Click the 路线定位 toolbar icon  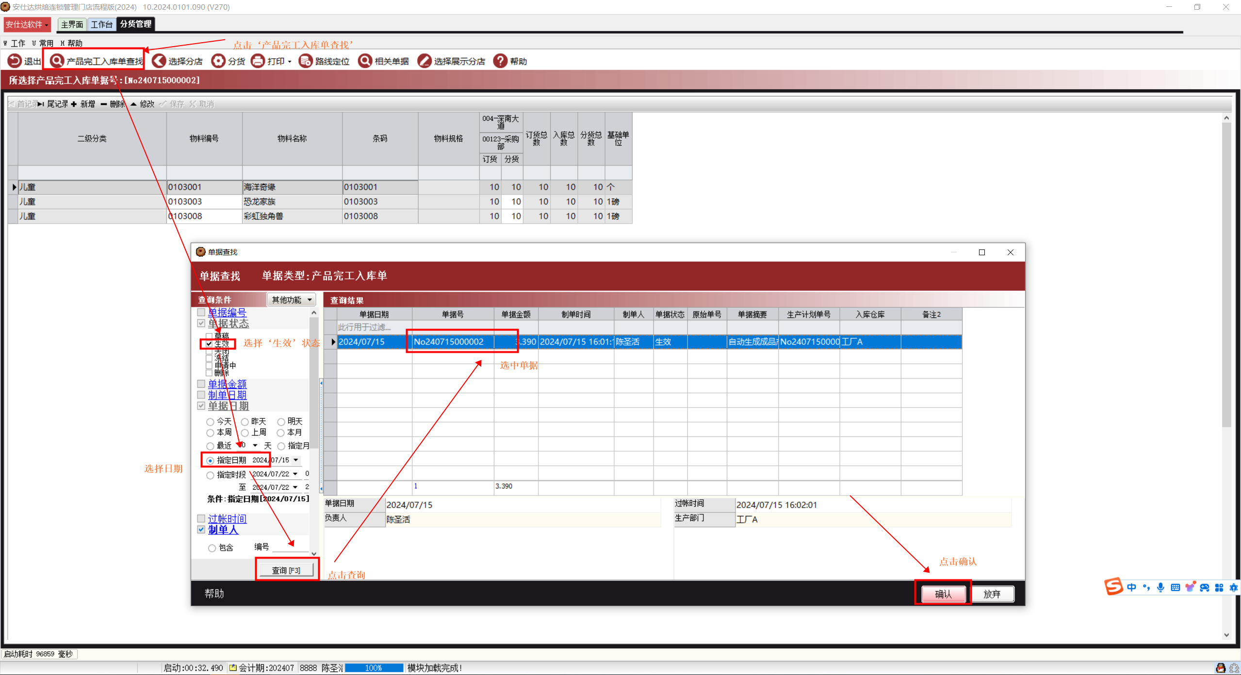point(306,61)
